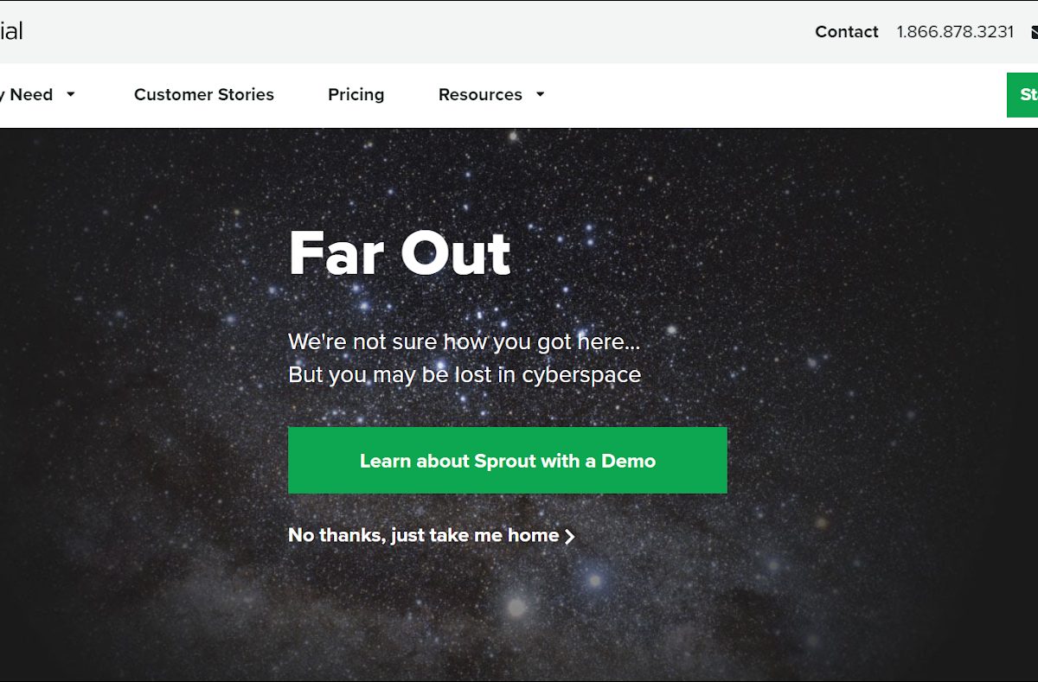Go to the Customer Stories page
Image resolution: width=1038 pixels, height=682 pixels.
[x=204, y=95]
